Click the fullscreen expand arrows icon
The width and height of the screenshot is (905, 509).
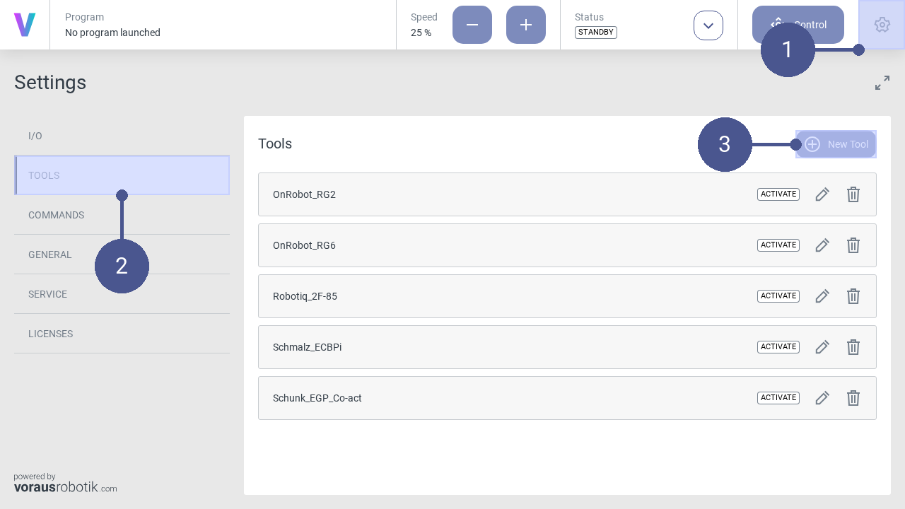pos(882,83)
